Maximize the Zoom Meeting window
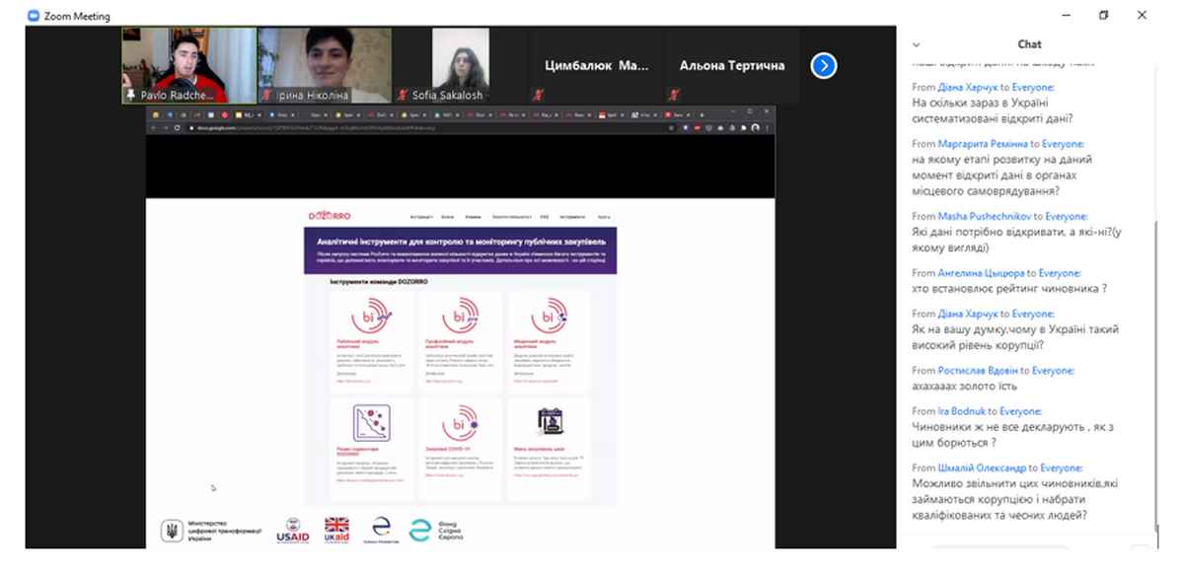The height and width of the screenshot is (570, 1184). (x=1103, y=16)
